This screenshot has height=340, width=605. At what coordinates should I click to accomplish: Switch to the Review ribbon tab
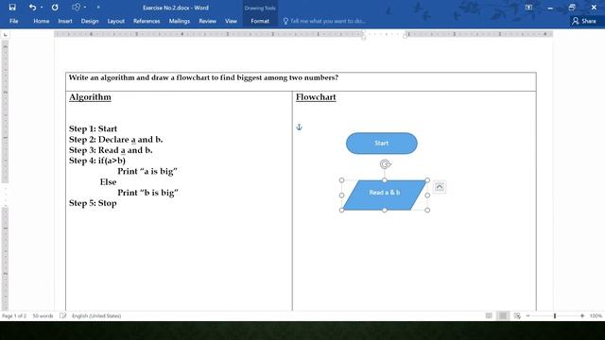pos(208,21)
